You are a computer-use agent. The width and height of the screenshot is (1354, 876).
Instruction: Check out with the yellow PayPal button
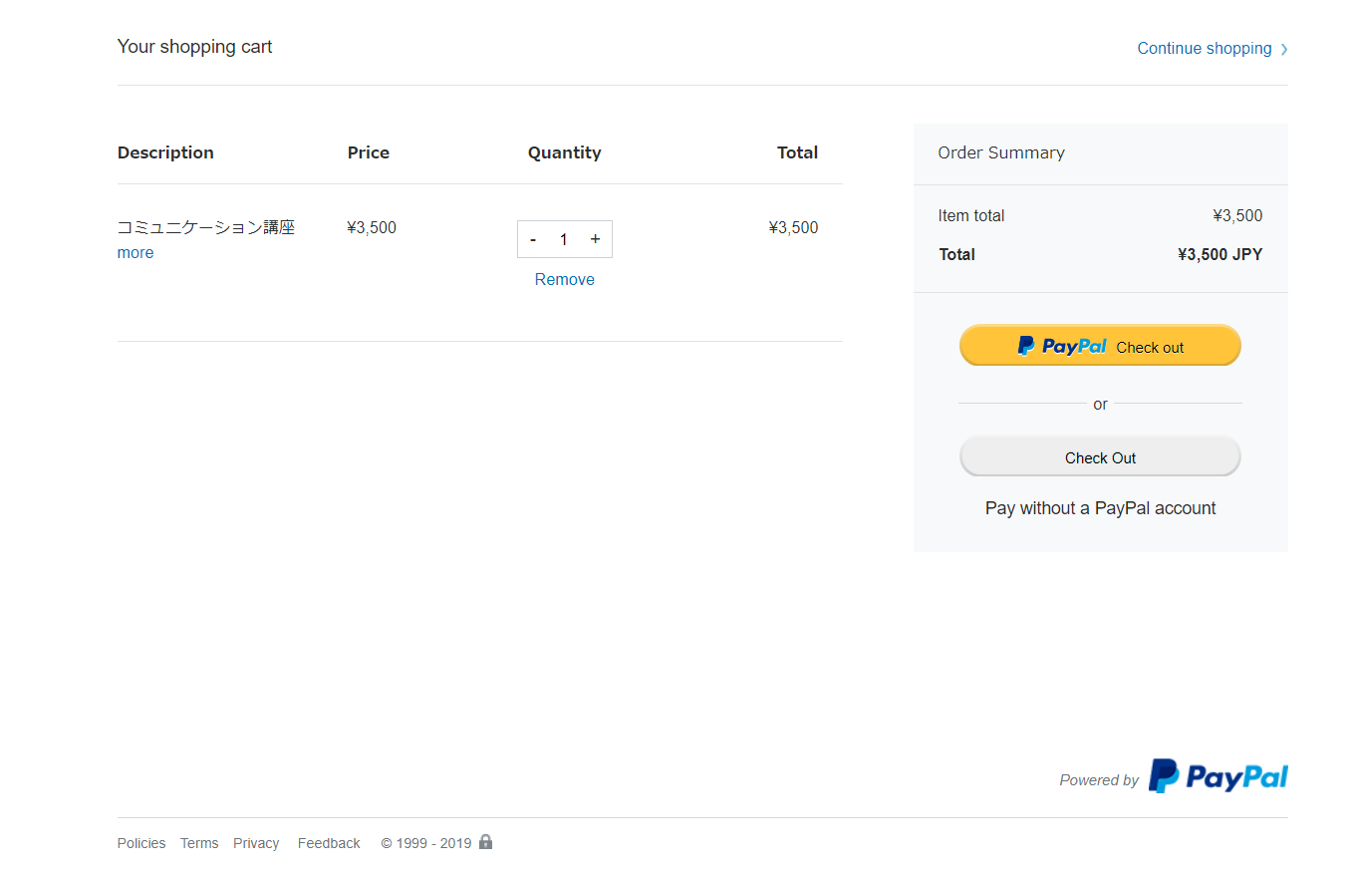click(x=1100, y=346)
